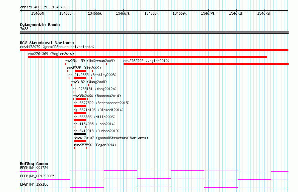Click the 134667k ruler tick label
This screenshot has height=192, width=298.
tap(123, 13)
